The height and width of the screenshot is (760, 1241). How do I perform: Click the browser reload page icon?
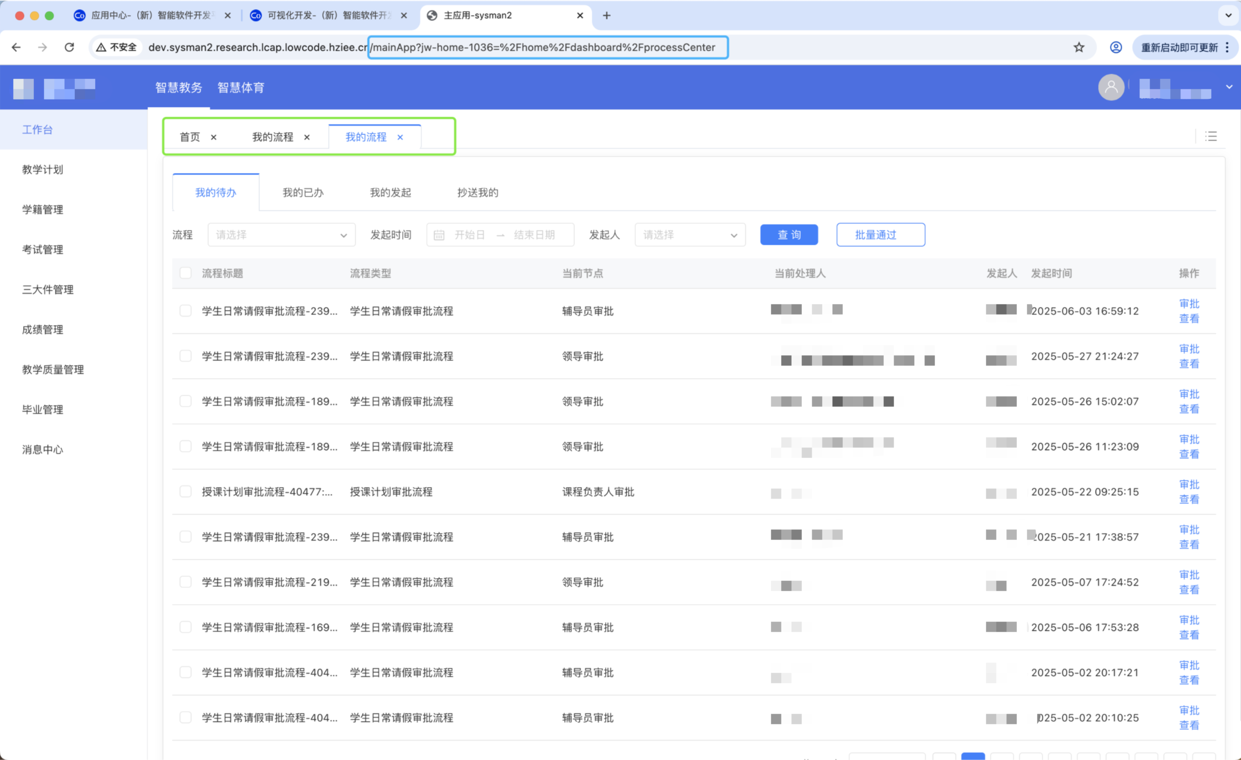[69, 47]
